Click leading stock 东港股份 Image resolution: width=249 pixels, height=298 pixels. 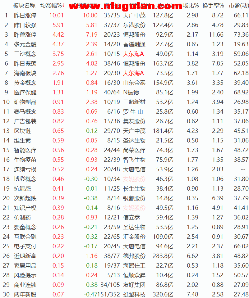pyautogui.click(x=134, y=25)
